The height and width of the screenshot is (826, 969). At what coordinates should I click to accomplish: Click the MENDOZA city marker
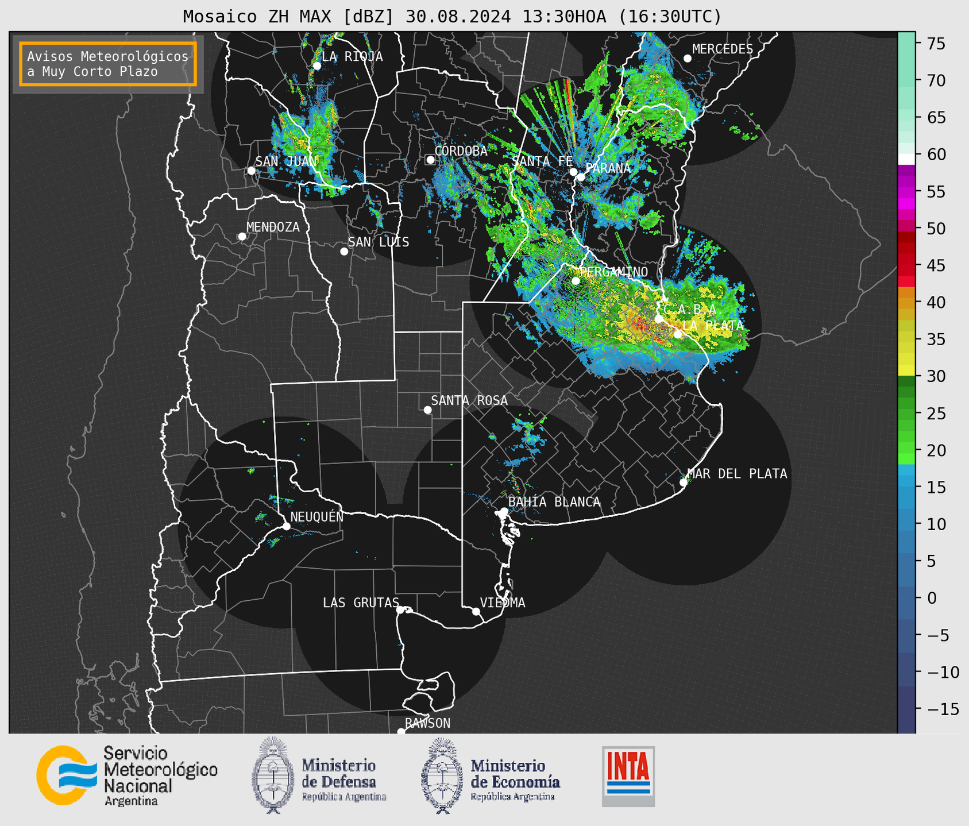(242, 237)
